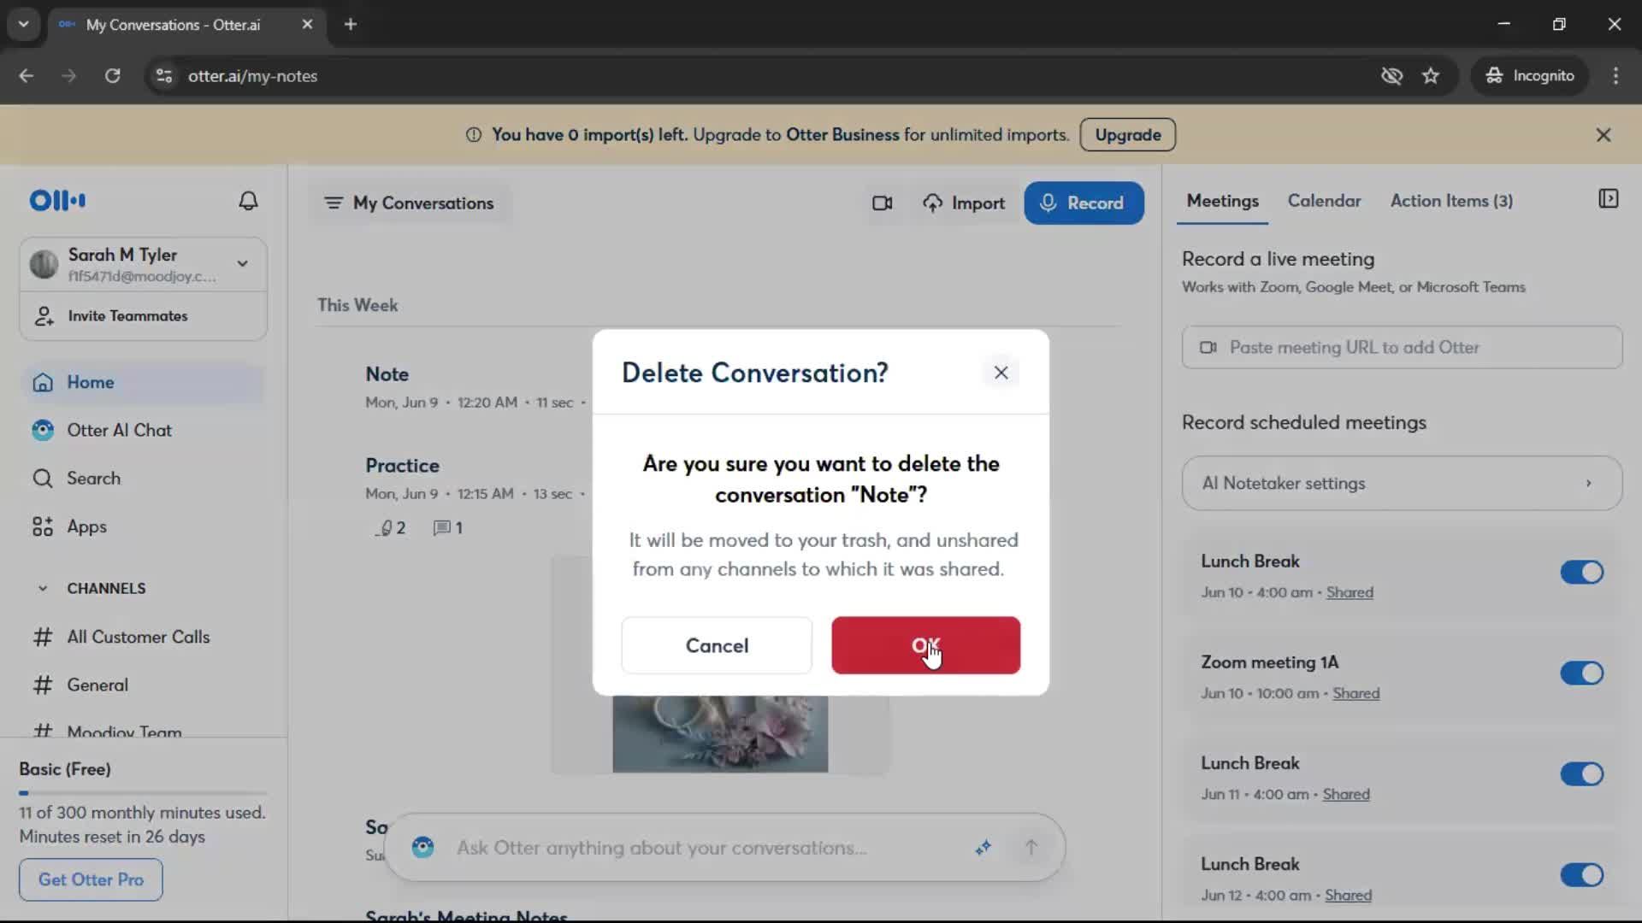Open AI Notetaker settings
This screenshot has width=1642, height=923.
(x=1402, y=484)
